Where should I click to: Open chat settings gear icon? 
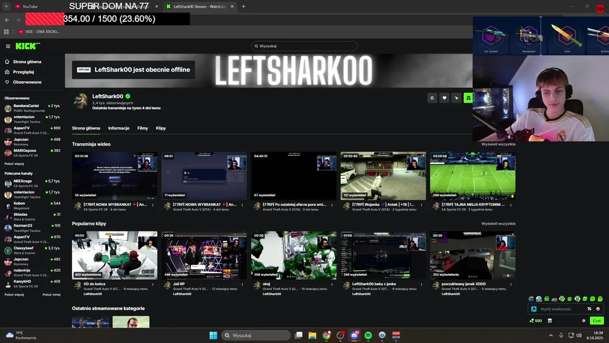click(584, 321)
